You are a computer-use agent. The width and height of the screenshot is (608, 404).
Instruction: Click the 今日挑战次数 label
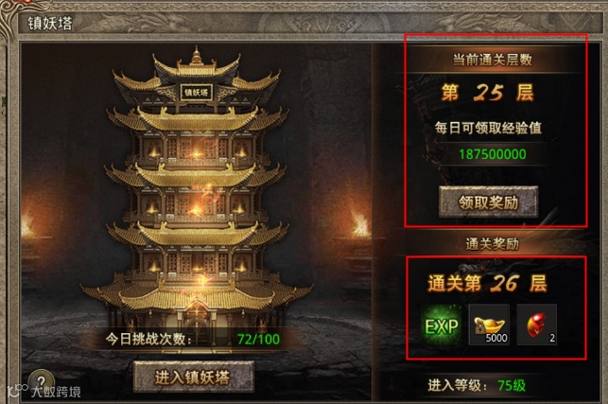click(148, 339)
